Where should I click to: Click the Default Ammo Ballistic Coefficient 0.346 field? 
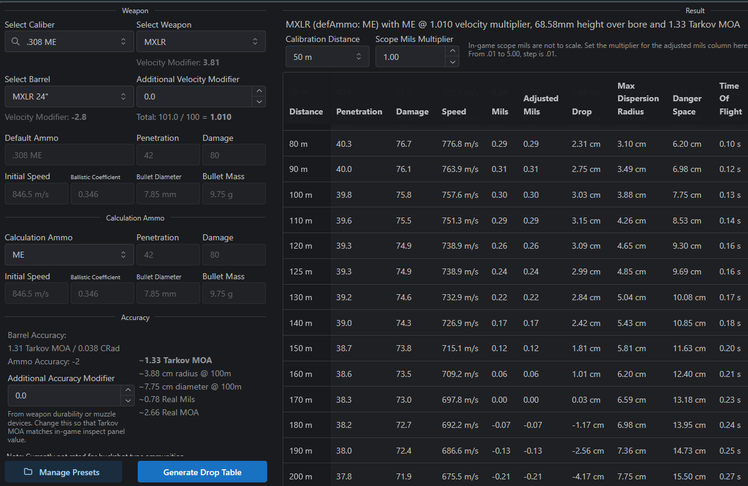click(x=102, y=194)
